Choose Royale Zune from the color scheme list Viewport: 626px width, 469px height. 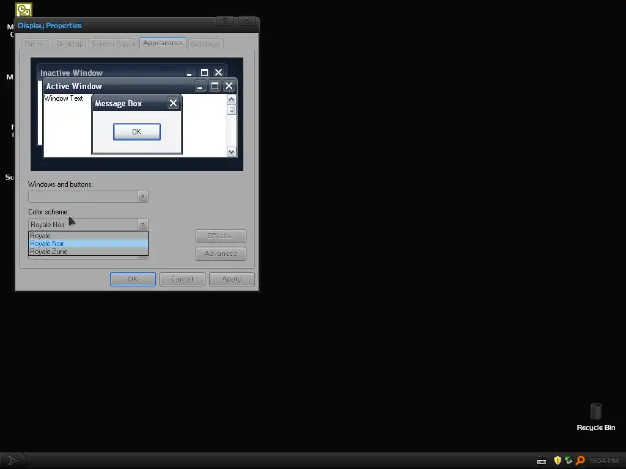[88, 252]
